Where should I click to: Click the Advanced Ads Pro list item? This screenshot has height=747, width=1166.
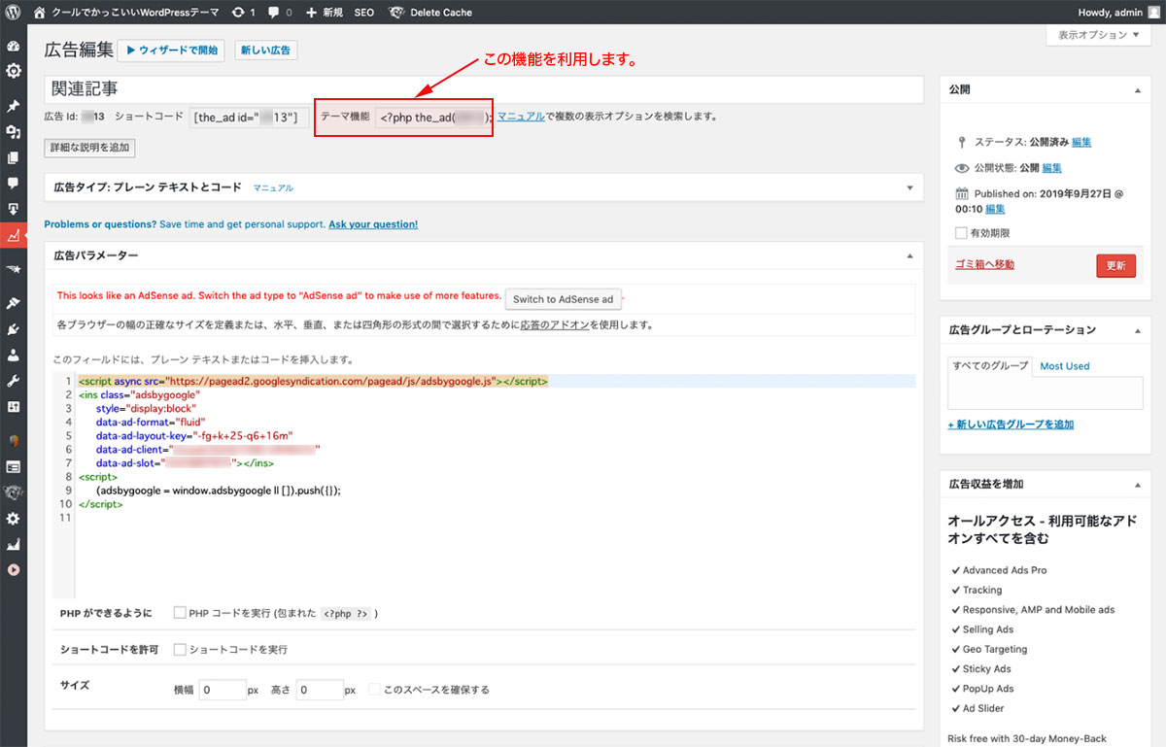[1005, 570]
